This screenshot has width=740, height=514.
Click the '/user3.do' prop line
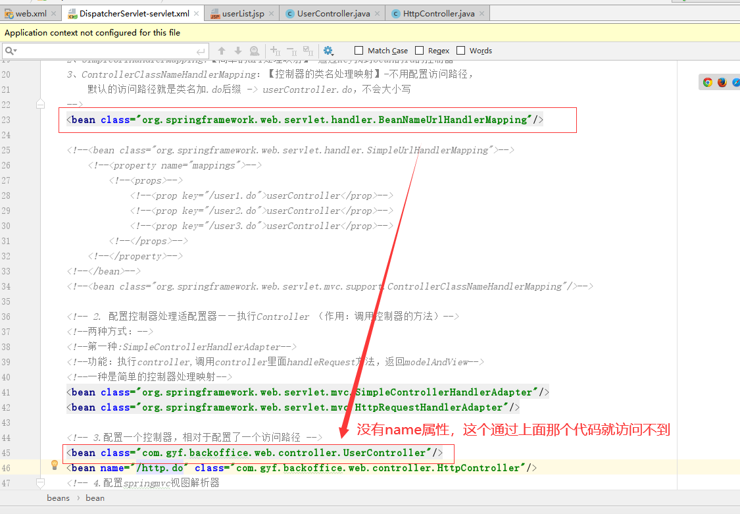(x=261, y=226)
